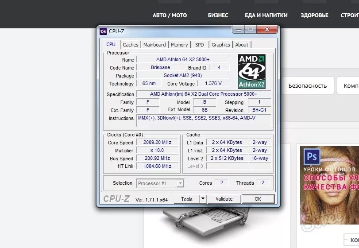359x248 pixels.
Task: Click the Technology value 65 nm
Action: pyautogui.click(x=149, y=83)
